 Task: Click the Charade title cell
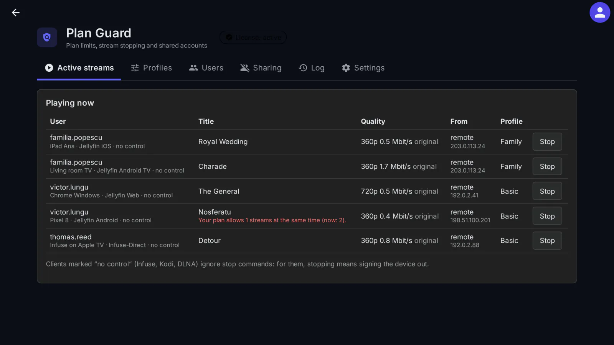click(213, 166)
